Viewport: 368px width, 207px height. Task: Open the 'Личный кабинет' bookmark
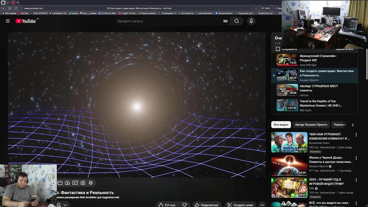coord(224,13)
